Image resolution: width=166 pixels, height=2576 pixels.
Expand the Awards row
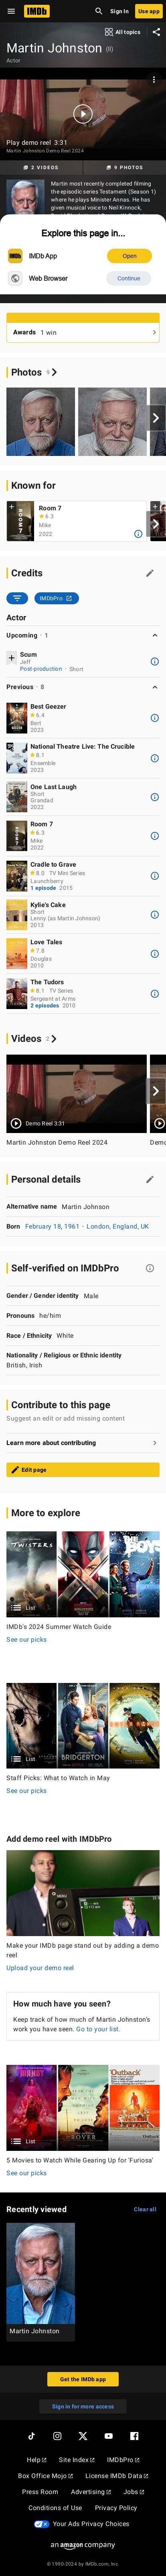[83, 332]
